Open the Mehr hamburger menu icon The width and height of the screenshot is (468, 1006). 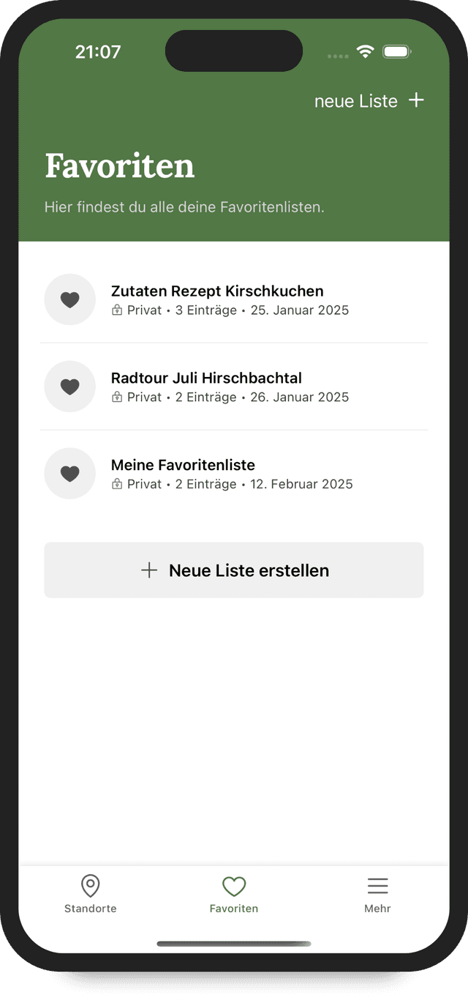point(377,886)
